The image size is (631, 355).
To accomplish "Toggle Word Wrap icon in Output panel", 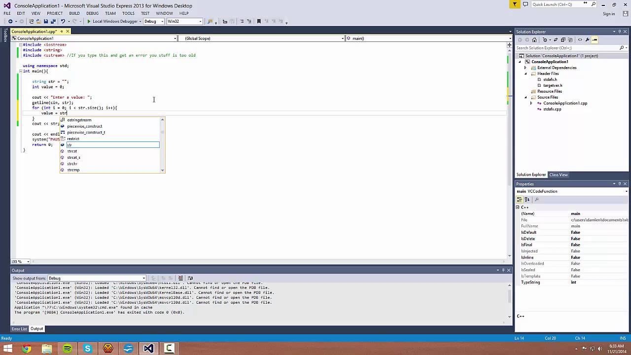I will (x=190, y=278).
